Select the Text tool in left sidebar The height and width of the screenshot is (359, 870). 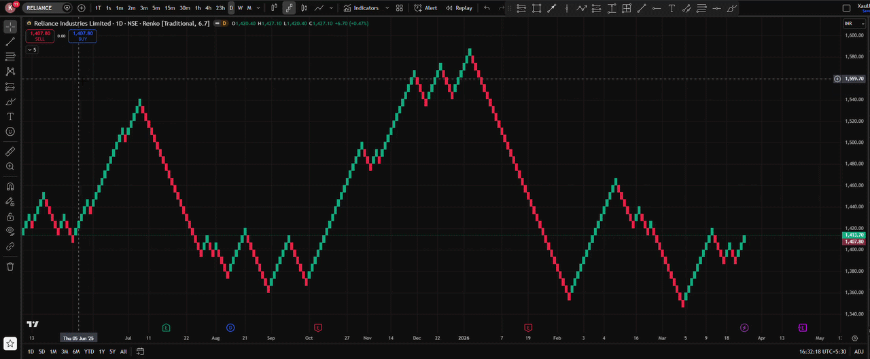(x=10, y=117)
